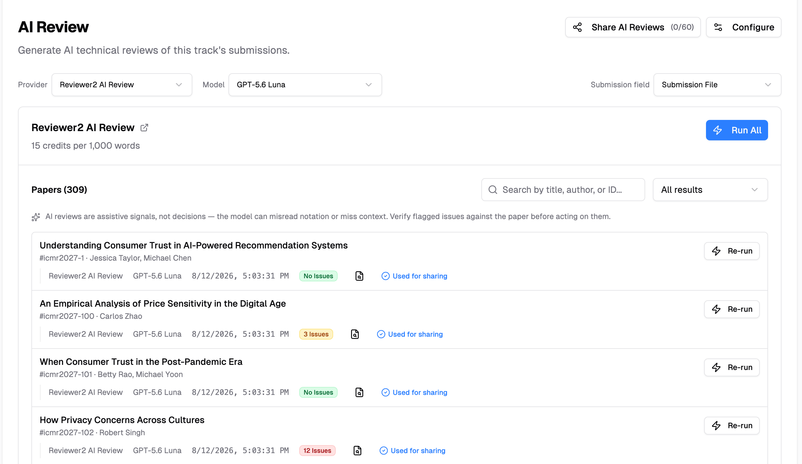Click '#icmr2027-101 · Betty Rao, Michael Yoon' text
The height and width of the screenshot is (464, 802).
111,374
